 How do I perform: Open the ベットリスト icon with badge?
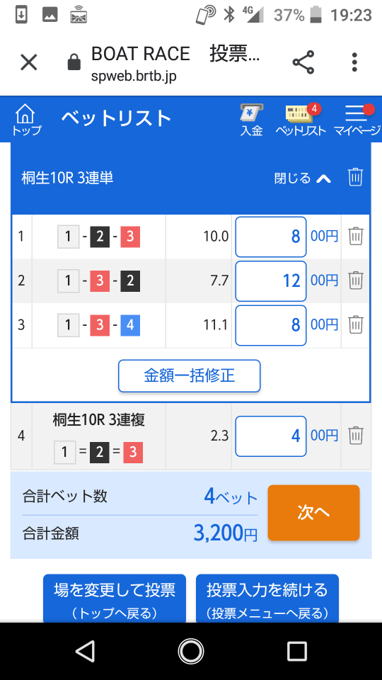point(301,120)
